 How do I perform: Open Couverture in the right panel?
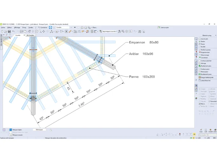204,58
